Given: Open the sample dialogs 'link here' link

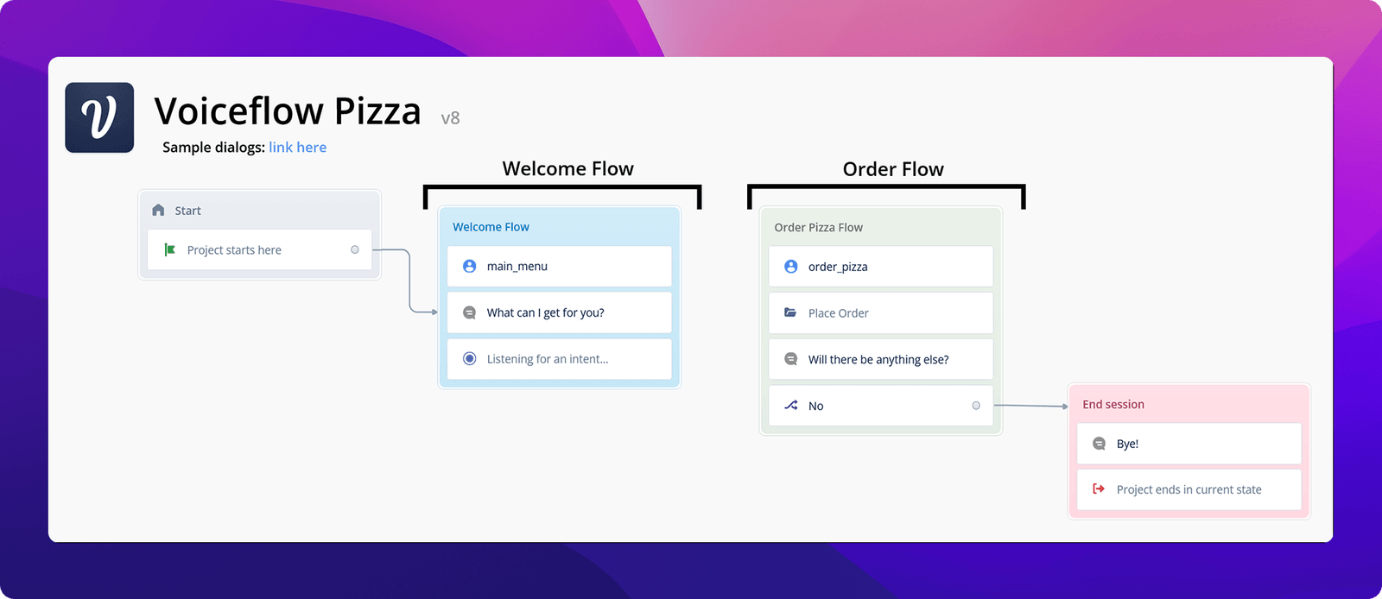Looking at the screenshot, I should [297, 148].
